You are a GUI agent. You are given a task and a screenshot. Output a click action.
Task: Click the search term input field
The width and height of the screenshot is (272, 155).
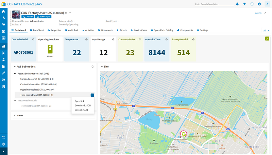214,4
